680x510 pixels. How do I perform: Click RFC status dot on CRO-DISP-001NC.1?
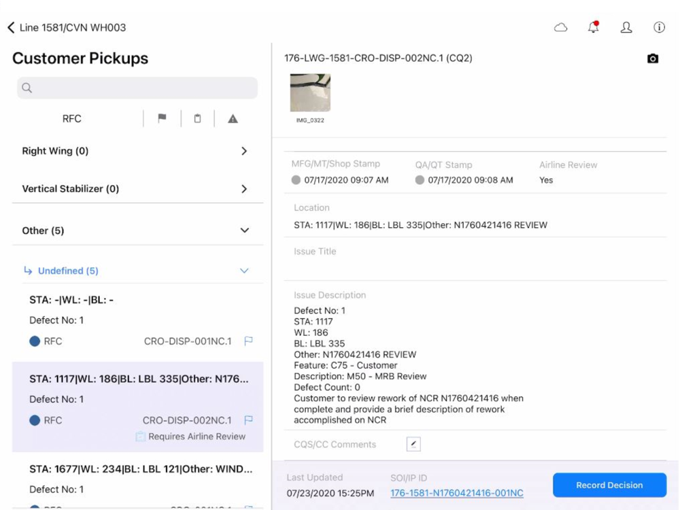(35, 341)
